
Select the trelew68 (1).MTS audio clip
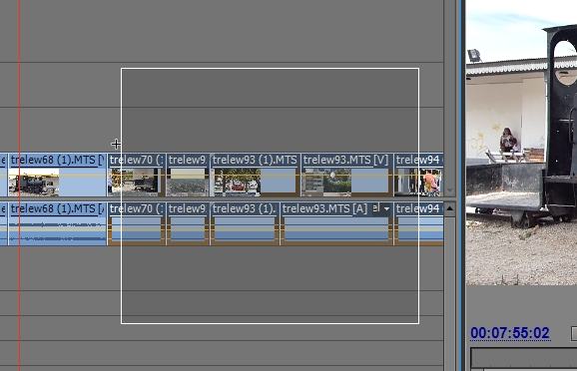[x=57, y=223]
